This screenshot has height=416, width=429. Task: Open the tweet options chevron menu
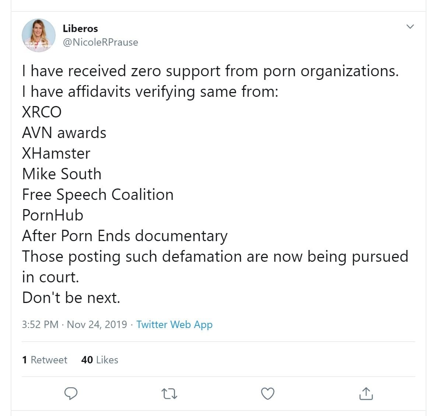pyautogui.click(x=410, y=27)
